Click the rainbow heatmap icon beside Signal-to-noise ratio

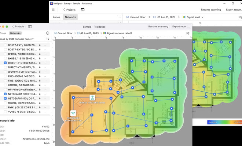pos(104,33)
